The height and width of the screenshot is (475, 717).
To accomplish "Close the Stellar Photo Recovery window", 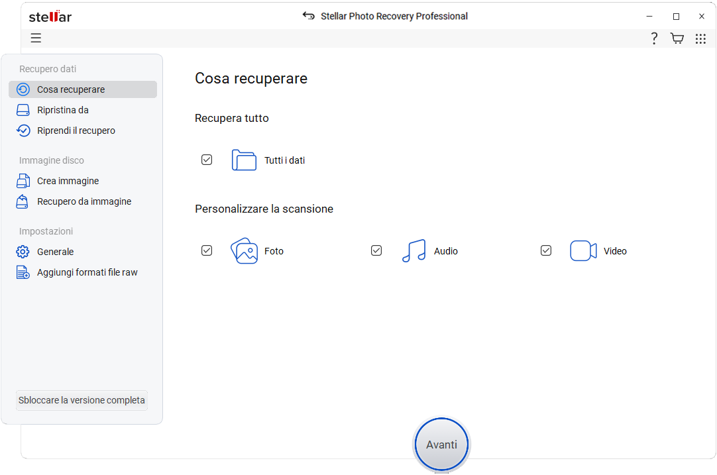I will 702,17.
